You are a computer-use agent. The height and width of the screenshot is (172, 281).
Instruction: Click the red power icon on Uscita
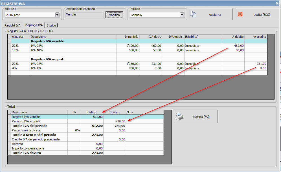click(x=240, y=14)
